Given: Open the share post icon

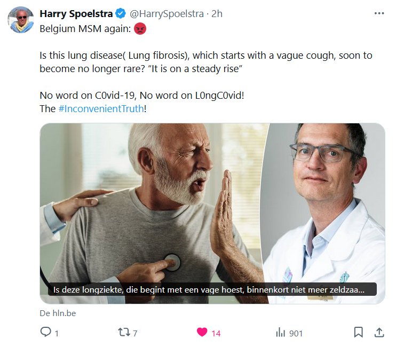Looking at the screenshot, I should pyautogui.click(x=379, y=333).
